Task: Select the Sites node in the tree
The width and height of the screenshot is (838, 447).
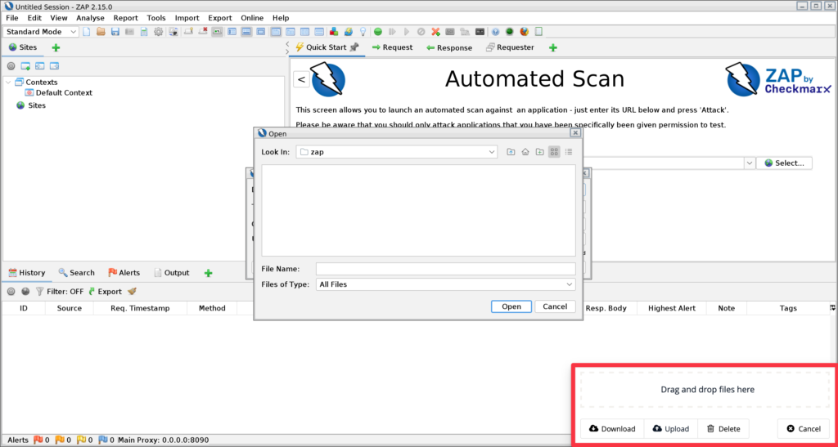Action: [31, 105]
